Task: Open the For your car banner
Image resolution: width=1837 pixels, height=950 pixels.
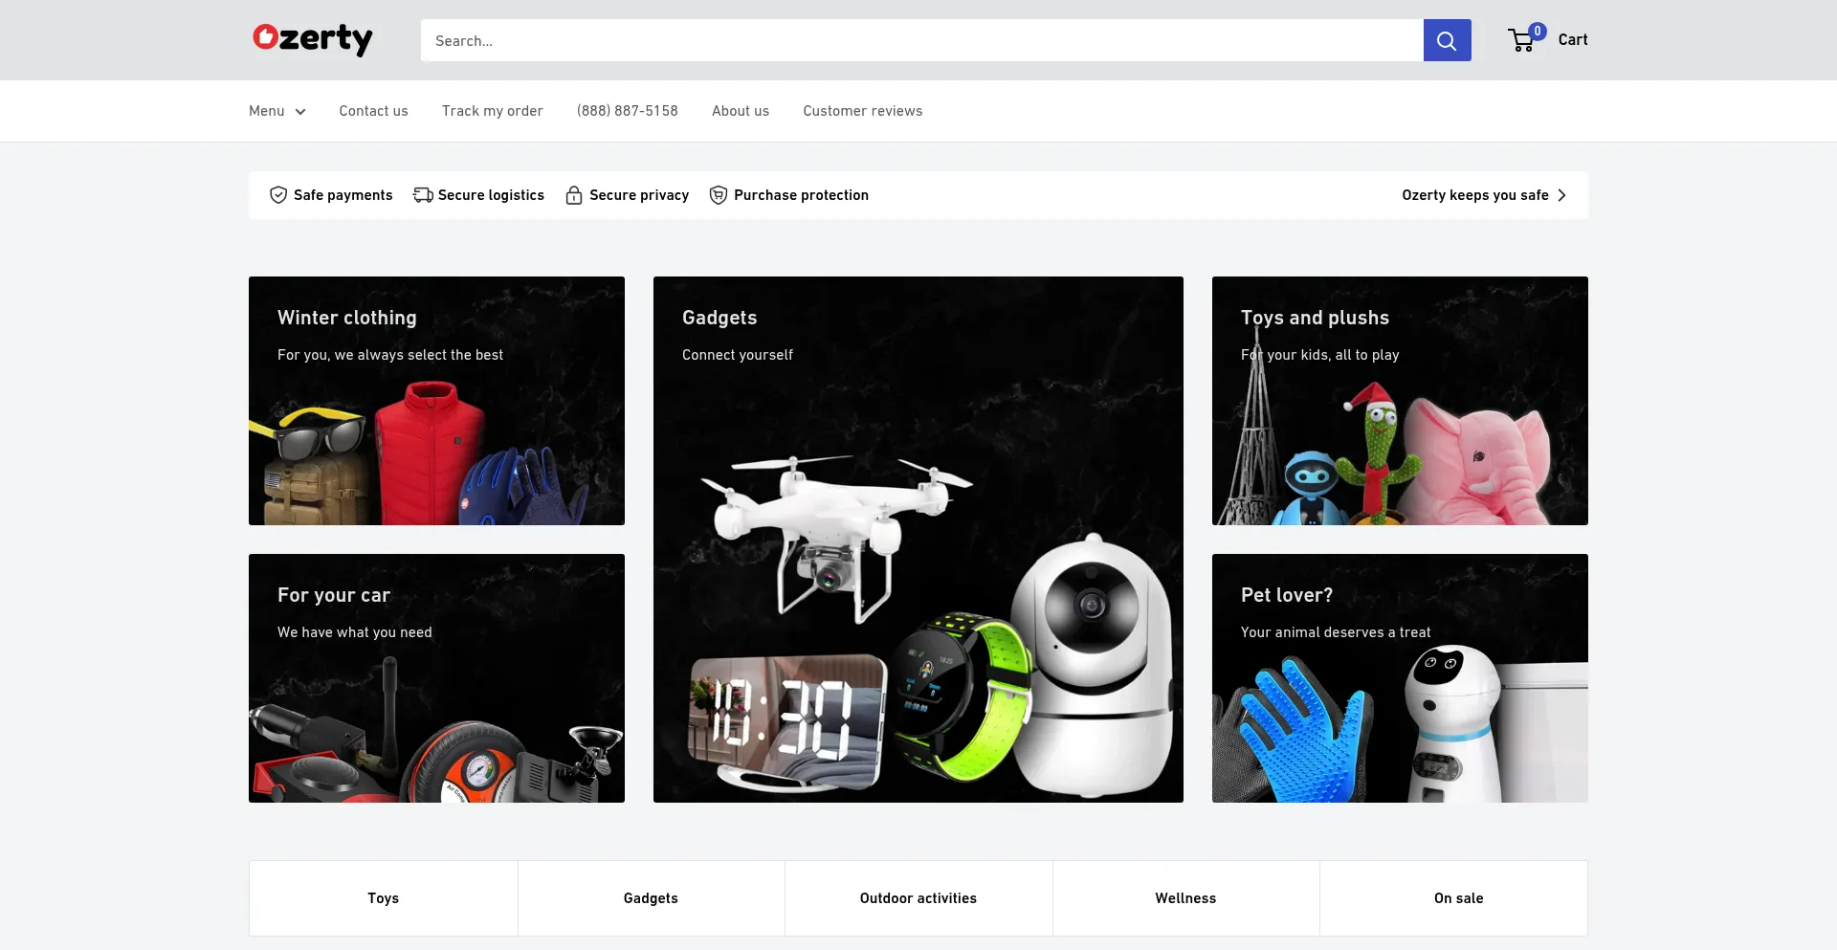Action: pyautogui.click(x=436, y=678)
